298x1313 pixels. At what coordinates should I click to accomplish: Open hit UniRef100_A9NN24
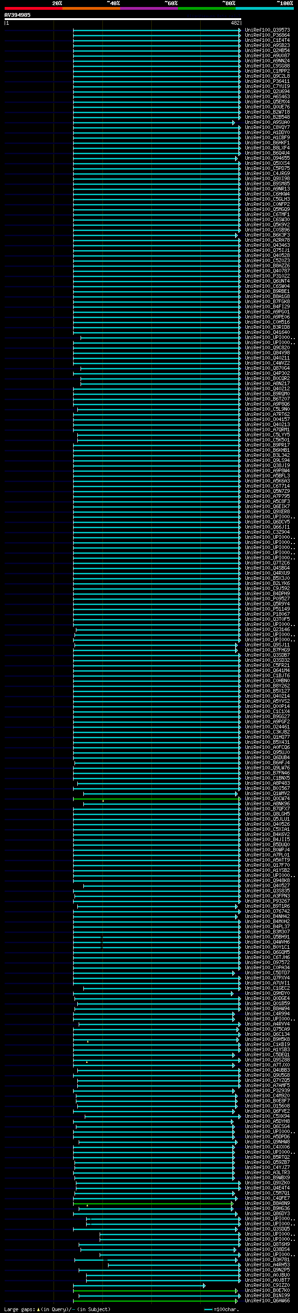pyautogui.click(x=267, y=61)
